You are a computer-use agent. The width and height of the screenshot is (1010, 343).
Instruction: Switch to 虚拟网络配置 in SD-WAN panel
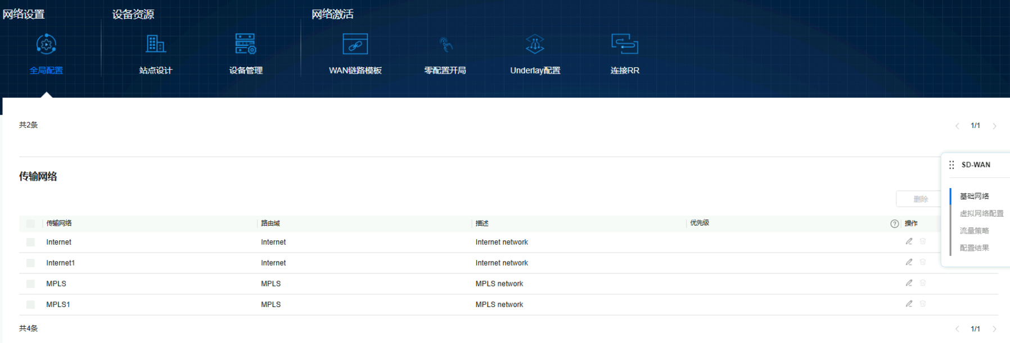tap(981, 213)
